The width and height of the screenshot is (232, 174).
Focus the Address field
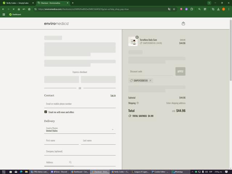(x=80, y=162)
